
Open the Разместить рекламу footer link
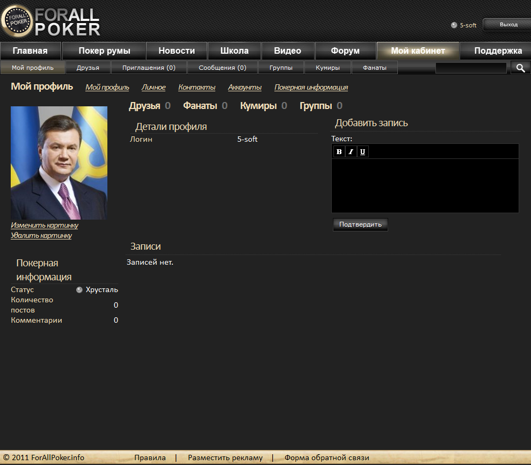pos(225,458)
